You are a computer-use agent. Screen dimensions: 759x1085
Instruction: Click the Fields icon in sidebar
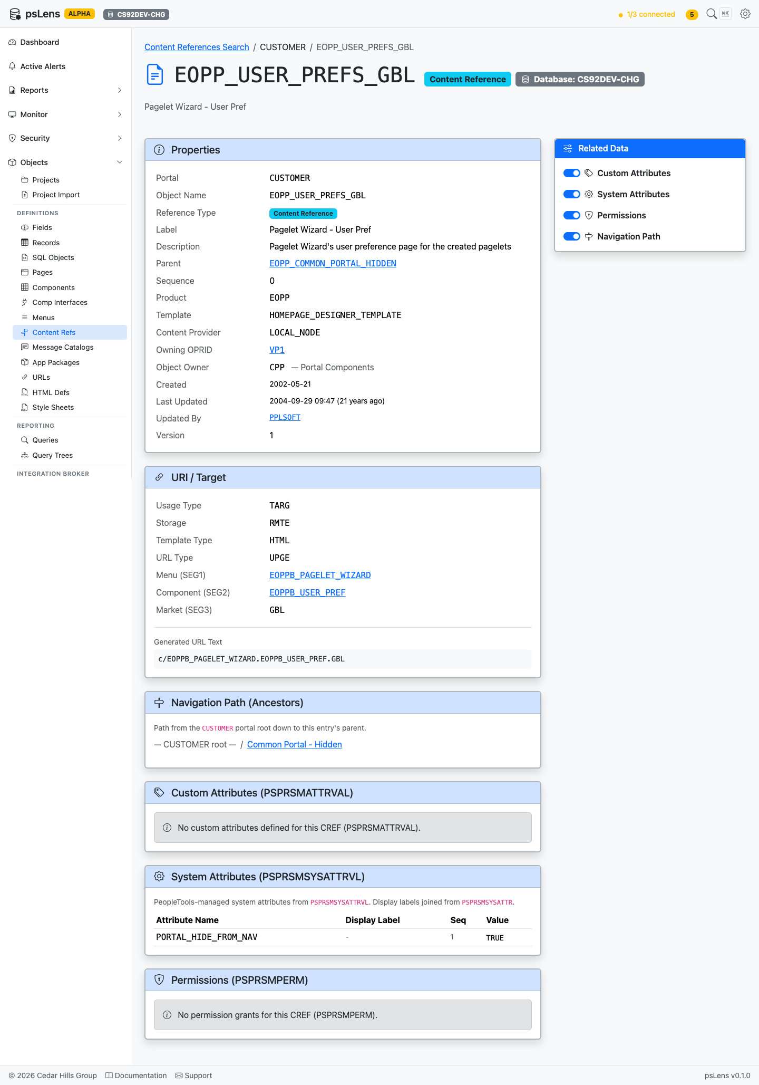(25, 227)
